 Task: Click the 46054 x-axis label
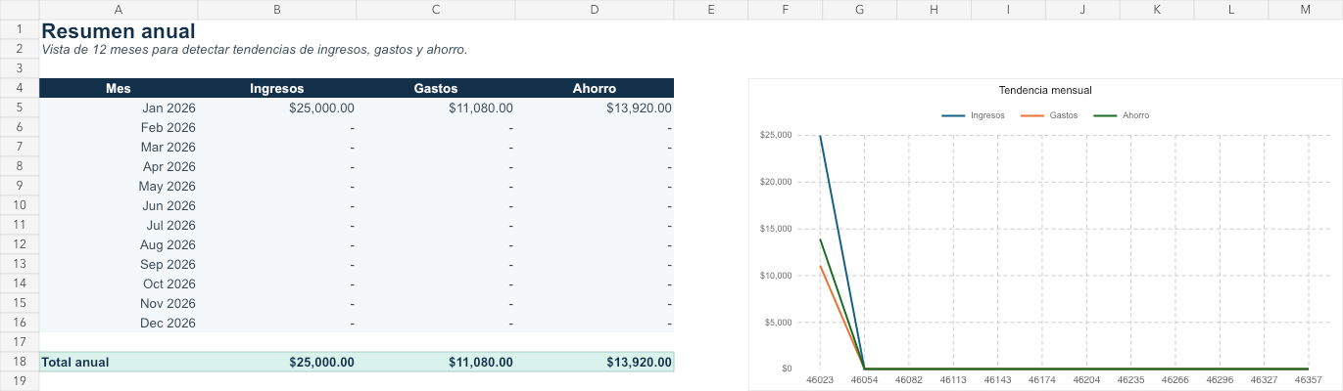click(864, 379)
